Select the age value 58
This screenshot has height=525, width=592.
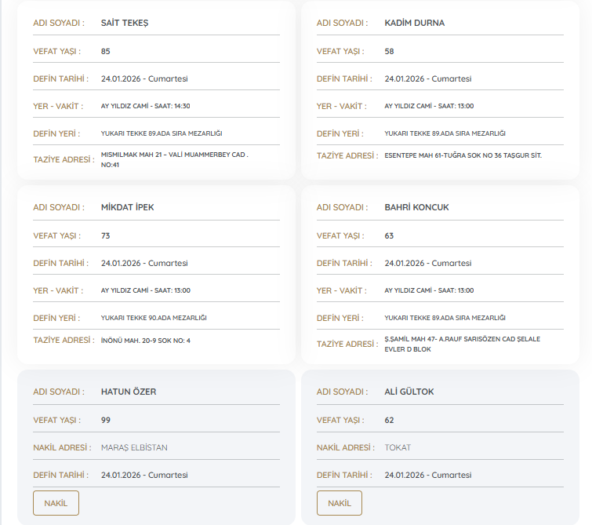click(389, 51)
